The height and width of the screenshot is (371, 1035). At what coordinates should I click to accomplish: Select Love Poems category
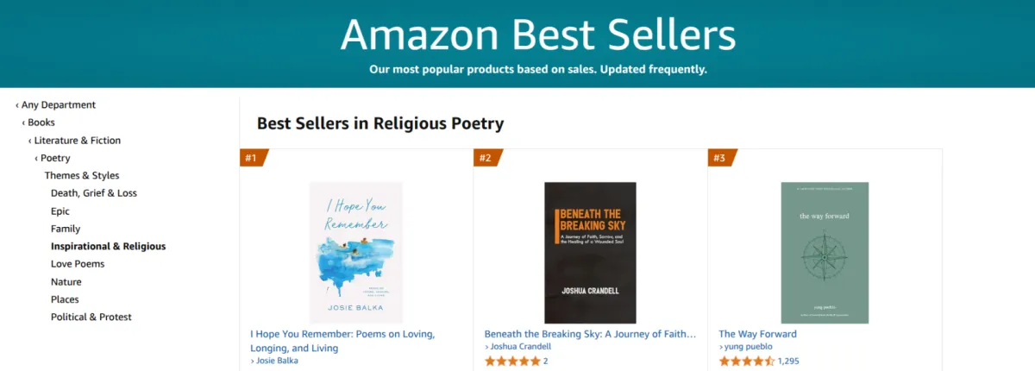78,264
